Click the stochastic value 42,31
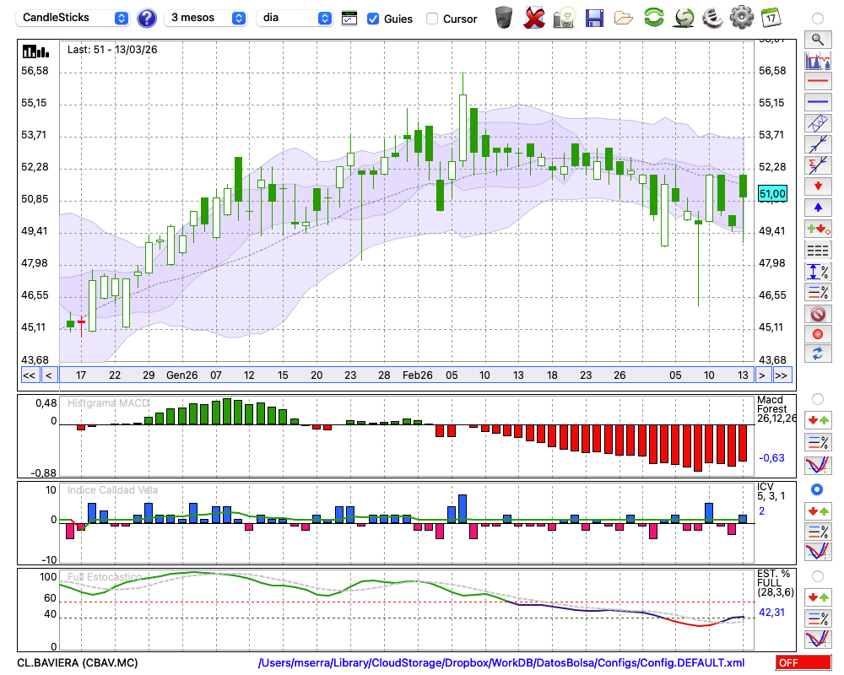 click(772, 612)
